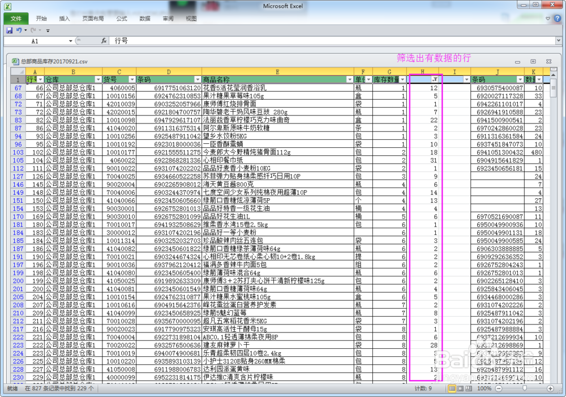Screen dimensions: 566x397
Task: Click the zoom out minus button
Action: pos(499,389)
